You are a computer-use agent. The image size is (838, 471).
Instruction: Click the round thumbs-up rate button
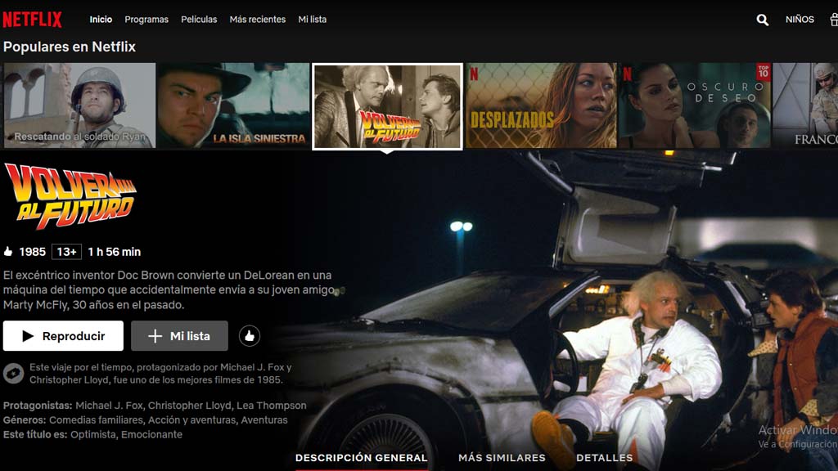[x=249, y=336]
